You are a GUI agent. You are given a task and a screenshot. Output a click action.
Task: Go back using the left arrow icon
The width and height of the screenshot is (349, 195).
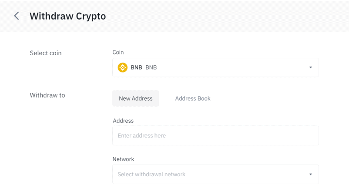[x=17, y=16]
